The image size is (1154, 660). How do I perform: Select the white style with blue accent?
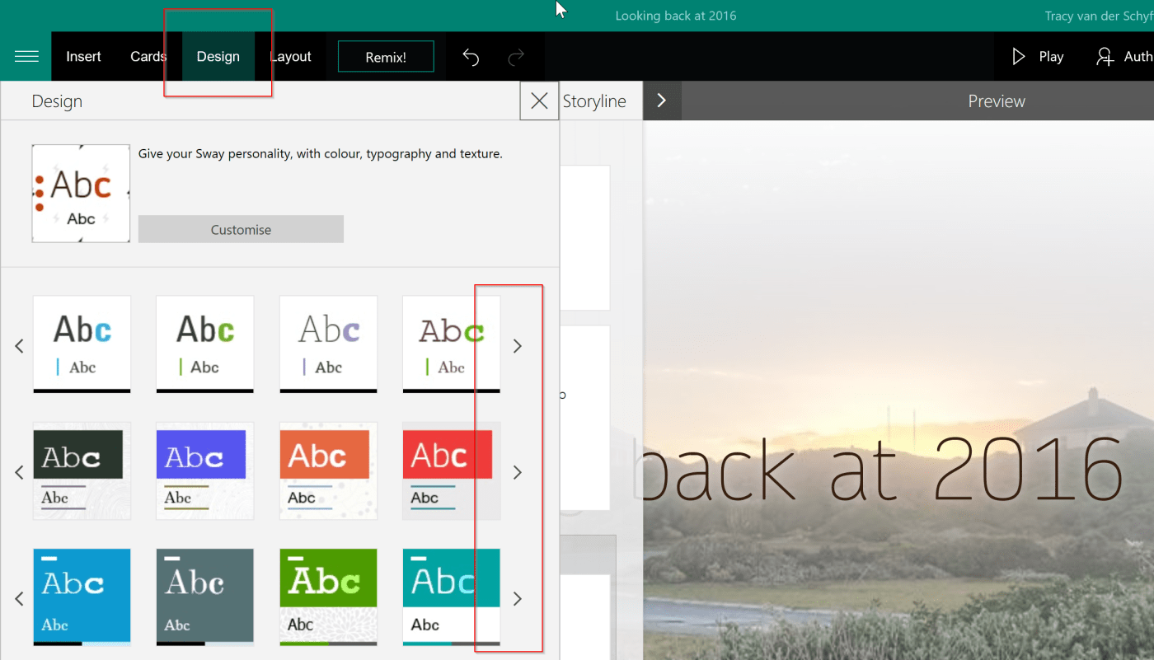pyautogui.click(x=82, y=344)
